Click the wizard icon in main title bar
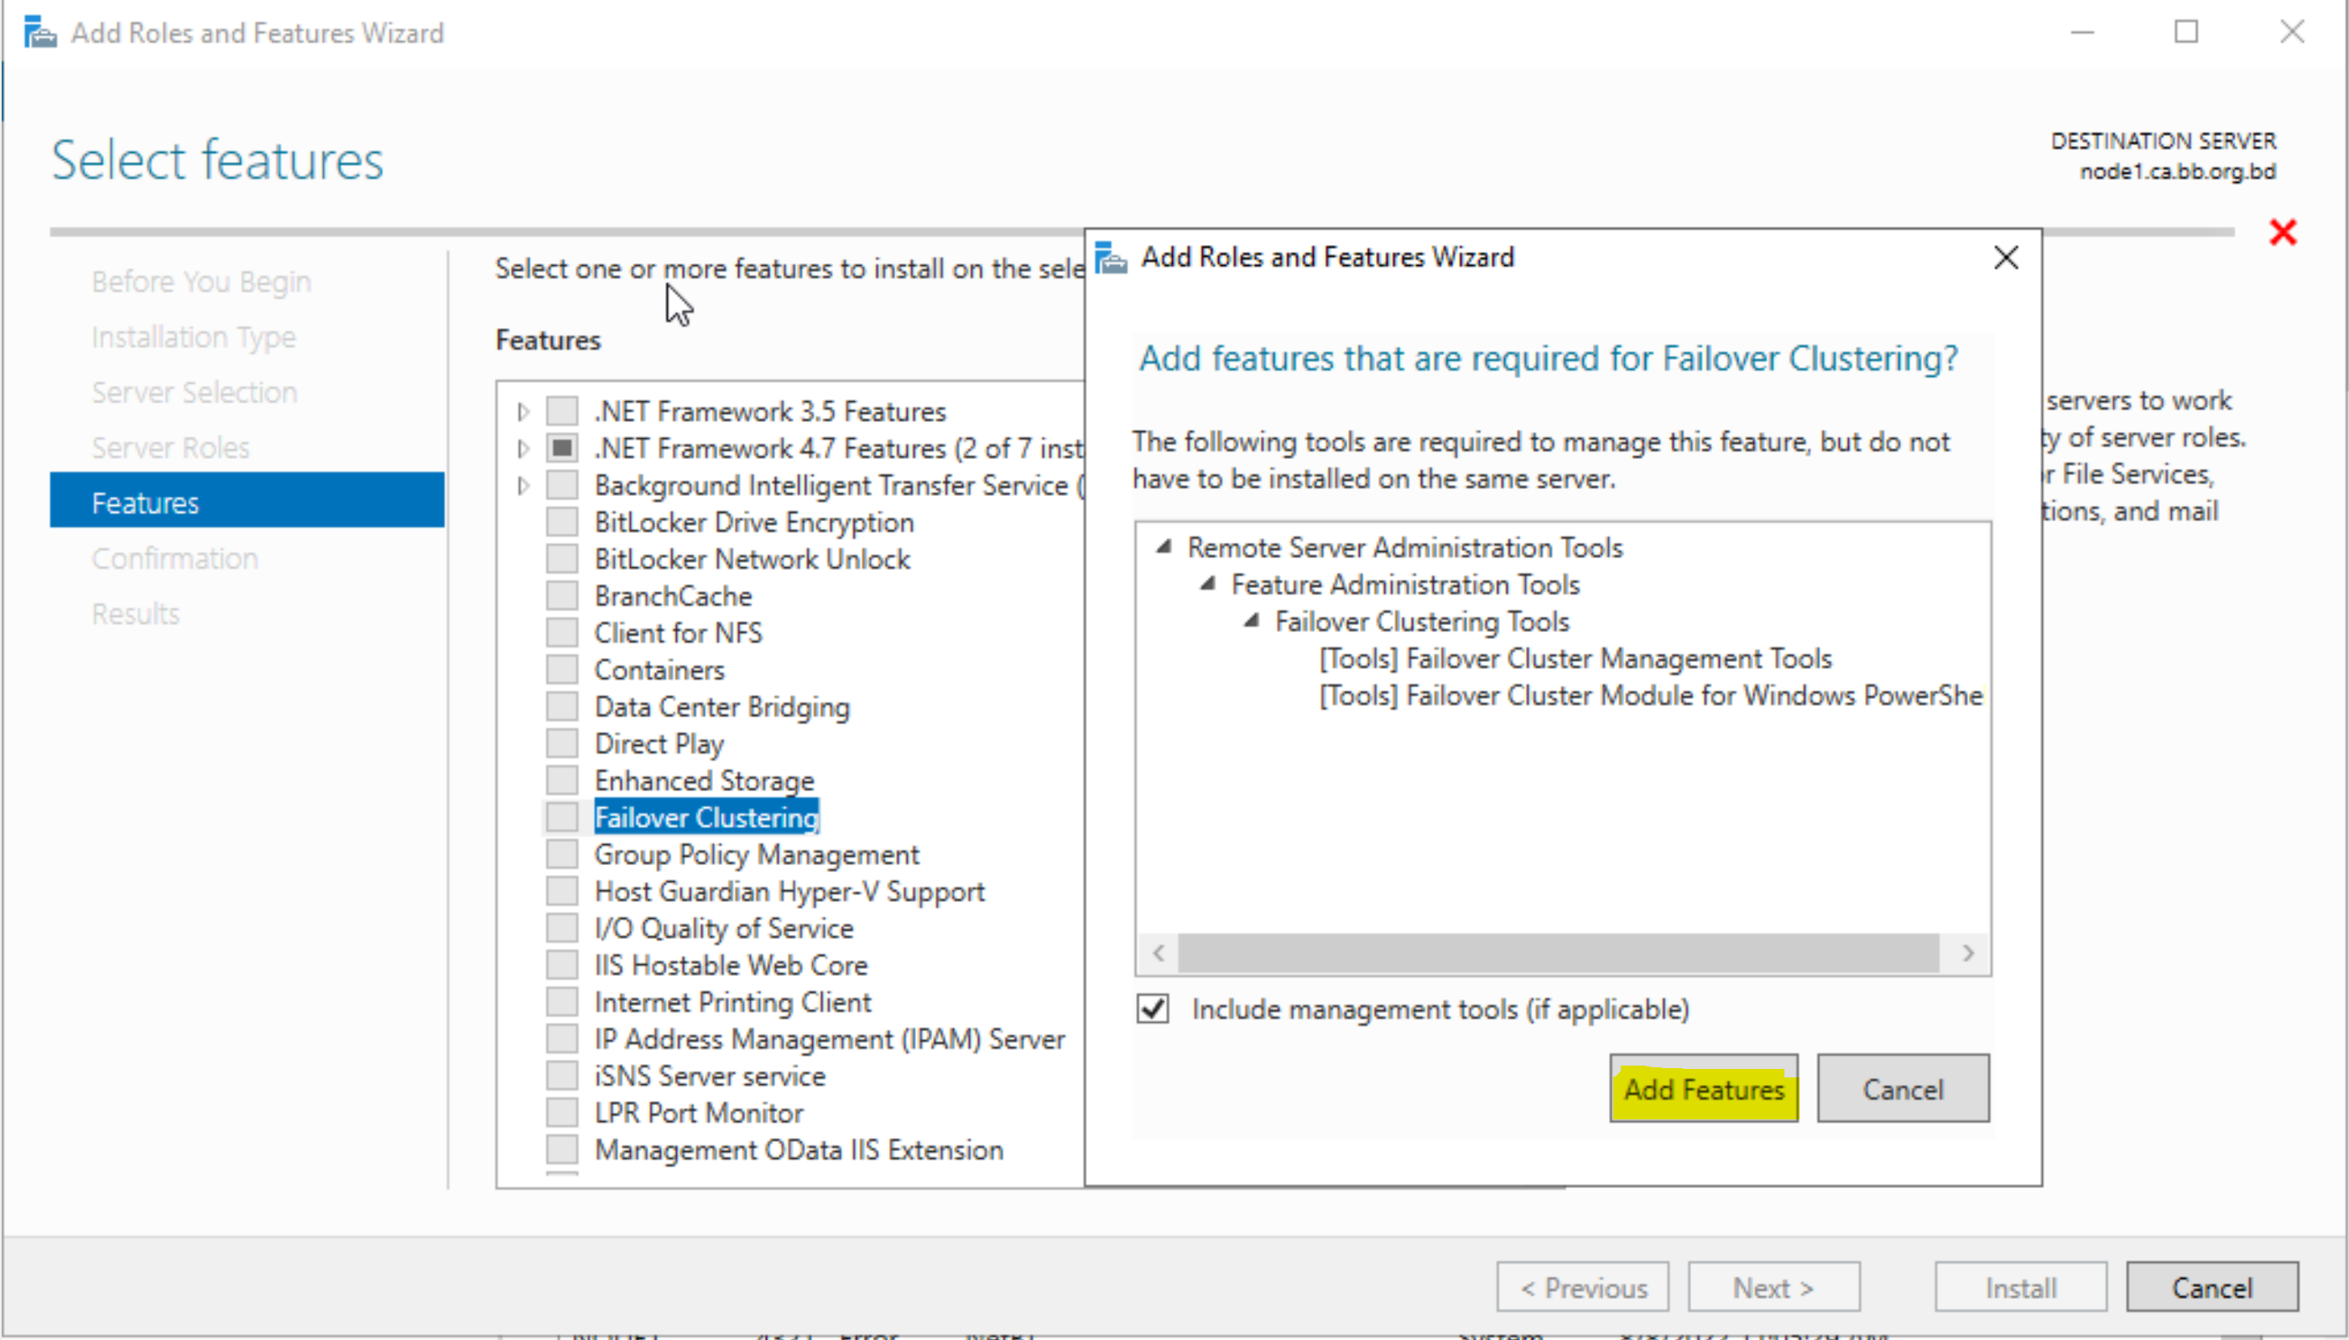 click(39, 33)
